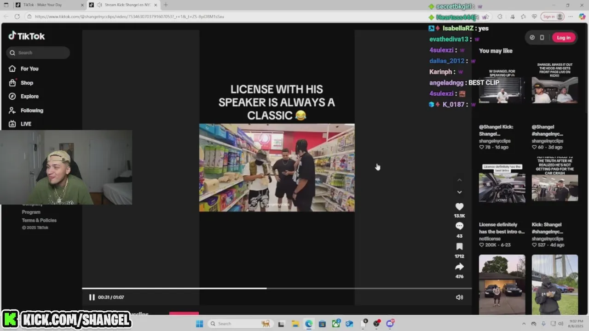Open Discord from the taskbar

(390, 324)
